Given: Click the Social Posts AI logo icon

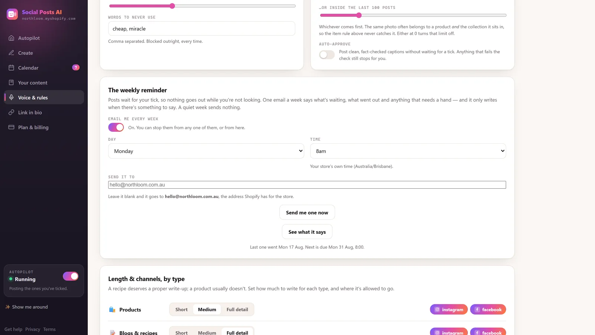Looking at the screenshot, I should pos(12,15).
